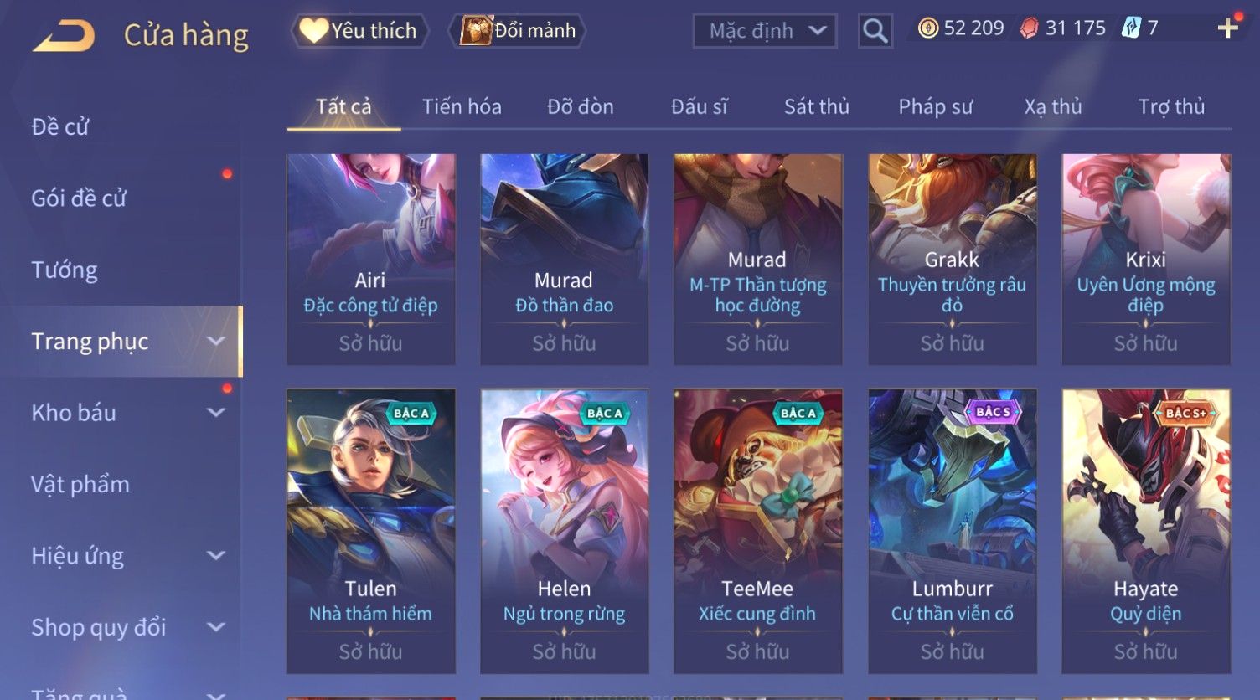Select Hayate Quỷ diện skin card
This screenshot has width=1260, height=700.
1146,531
